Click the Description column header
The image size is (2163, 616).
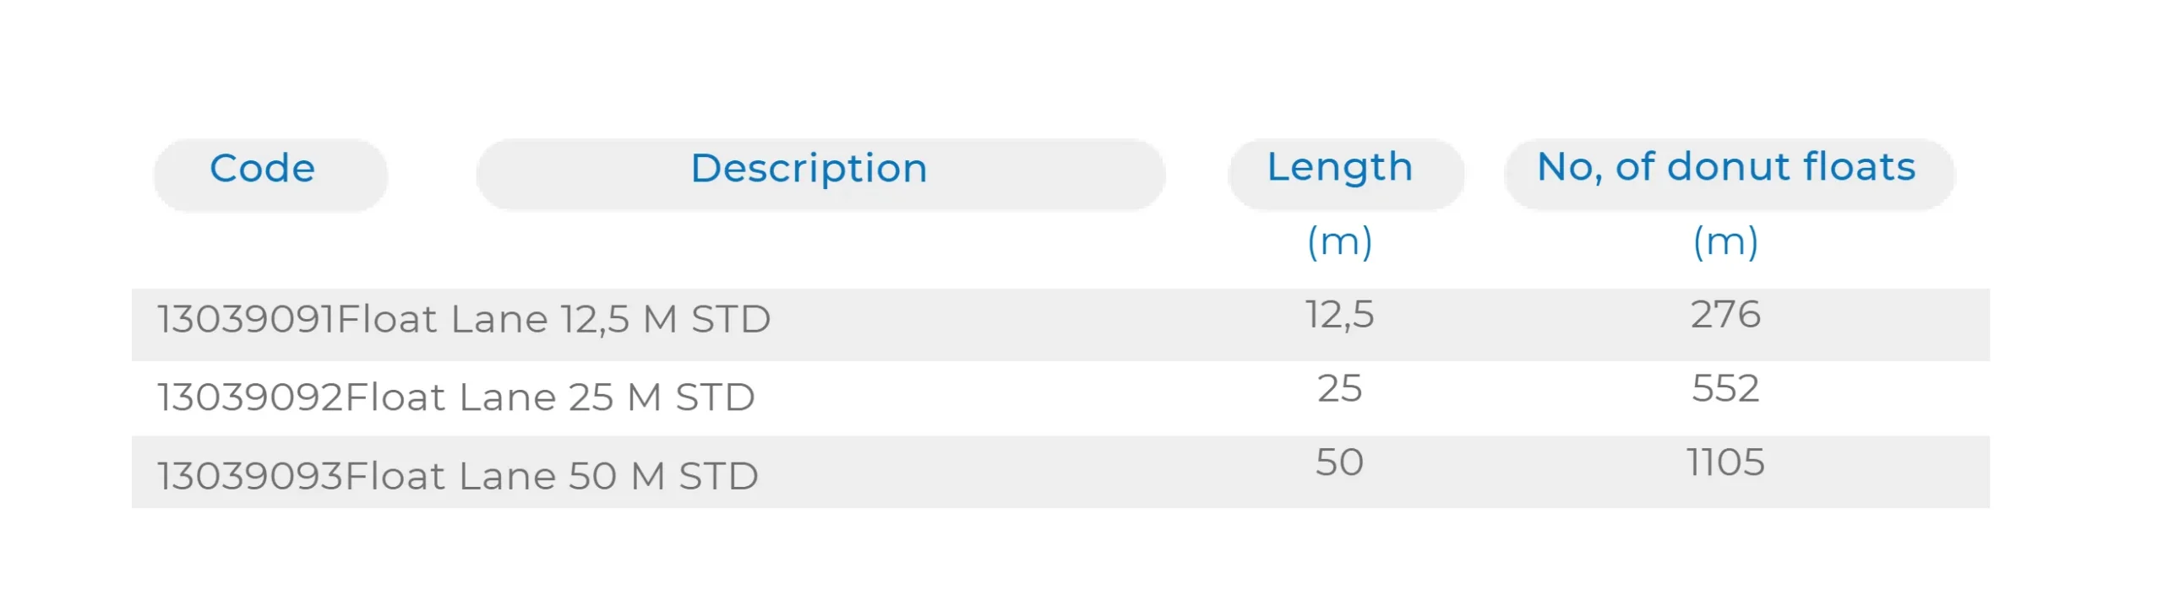click(x=809, y=169)
